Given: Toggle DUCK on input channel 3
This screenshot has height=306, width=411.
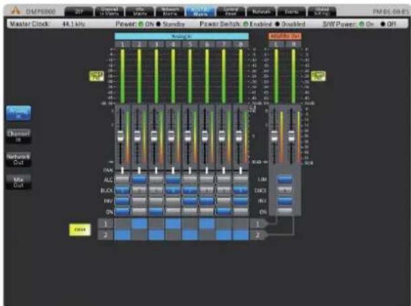Looking at the screenshot, I should [156, 190].
